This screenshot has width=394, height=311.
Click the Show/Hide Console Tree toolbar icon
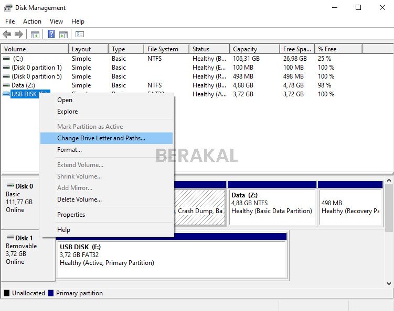(35, 35)
